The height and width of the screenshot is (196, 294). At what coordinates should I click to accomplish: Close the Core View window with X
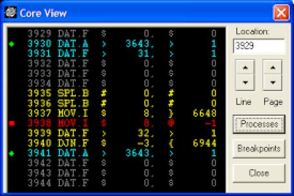pyautogui.click(x=281, y=13)
